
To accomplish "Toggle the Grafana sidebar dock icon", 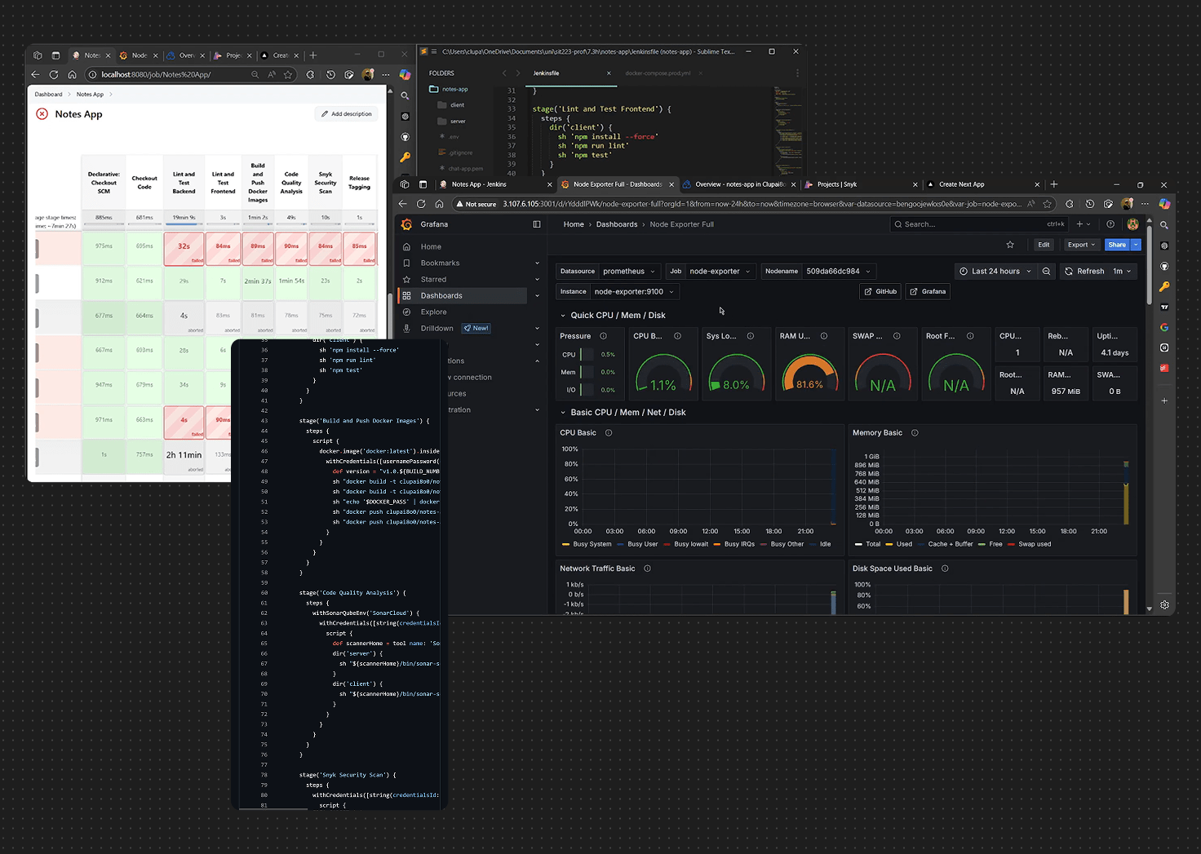I will (537, 224).
